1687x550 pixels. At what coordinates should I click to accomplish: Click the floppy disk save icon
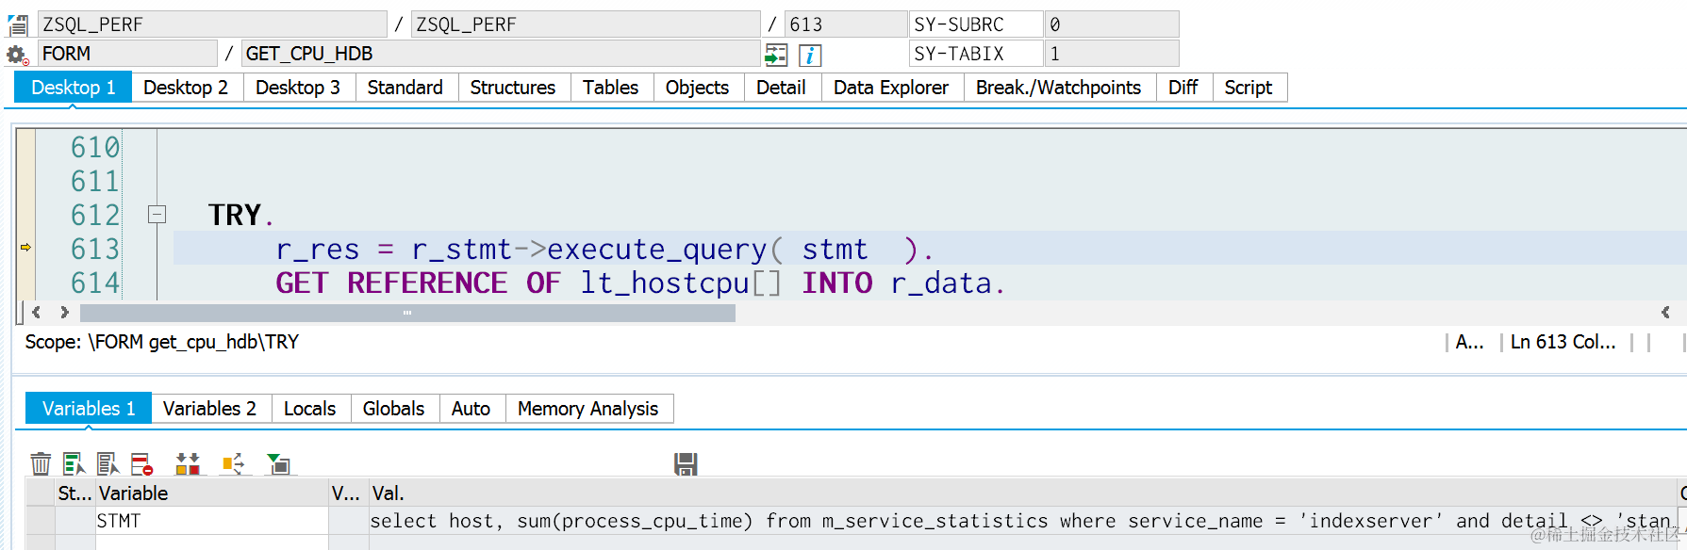686,463
